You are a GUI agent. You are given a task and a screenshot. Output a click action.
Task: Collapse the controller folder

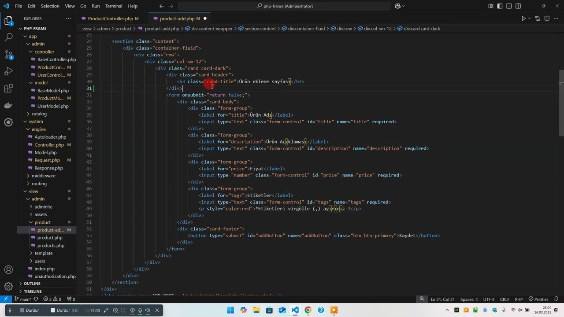tap(44, 52)
